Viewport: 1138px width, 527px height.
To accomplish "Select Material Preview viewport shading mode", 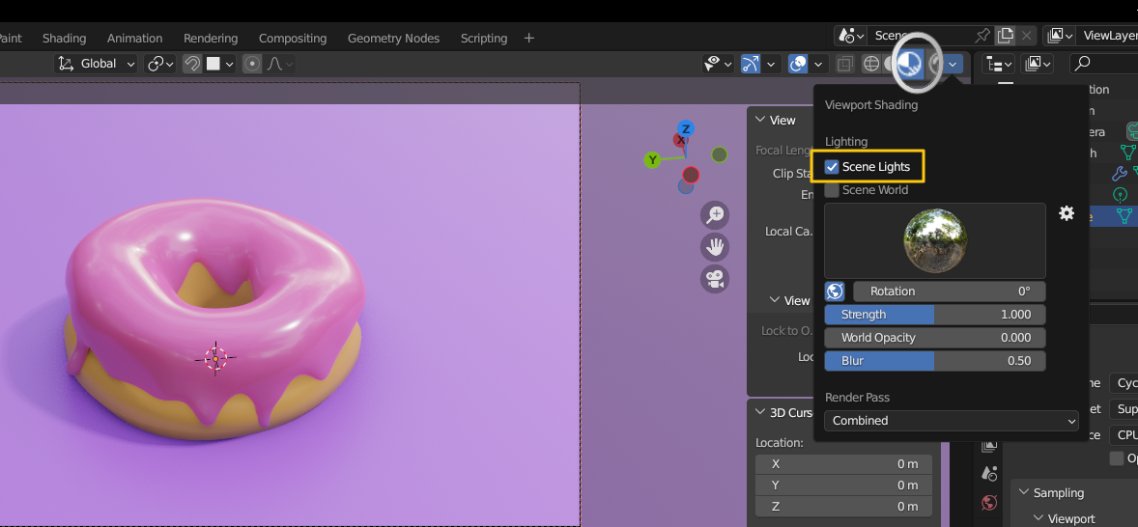I will coord(910,64).
